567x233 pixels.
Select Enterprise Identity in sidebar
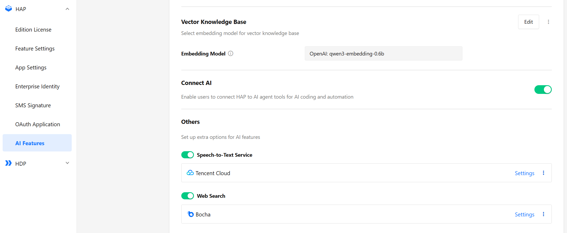click(x=37, y=87)
